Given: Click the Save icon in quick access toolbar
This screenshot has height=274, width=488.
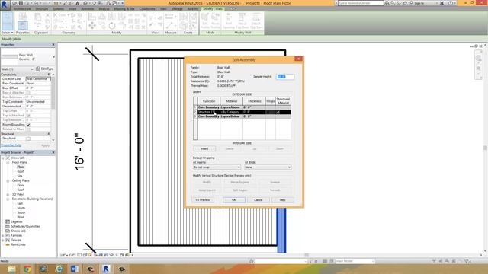Looking at the screenshot, I should (x=21, y=3).
